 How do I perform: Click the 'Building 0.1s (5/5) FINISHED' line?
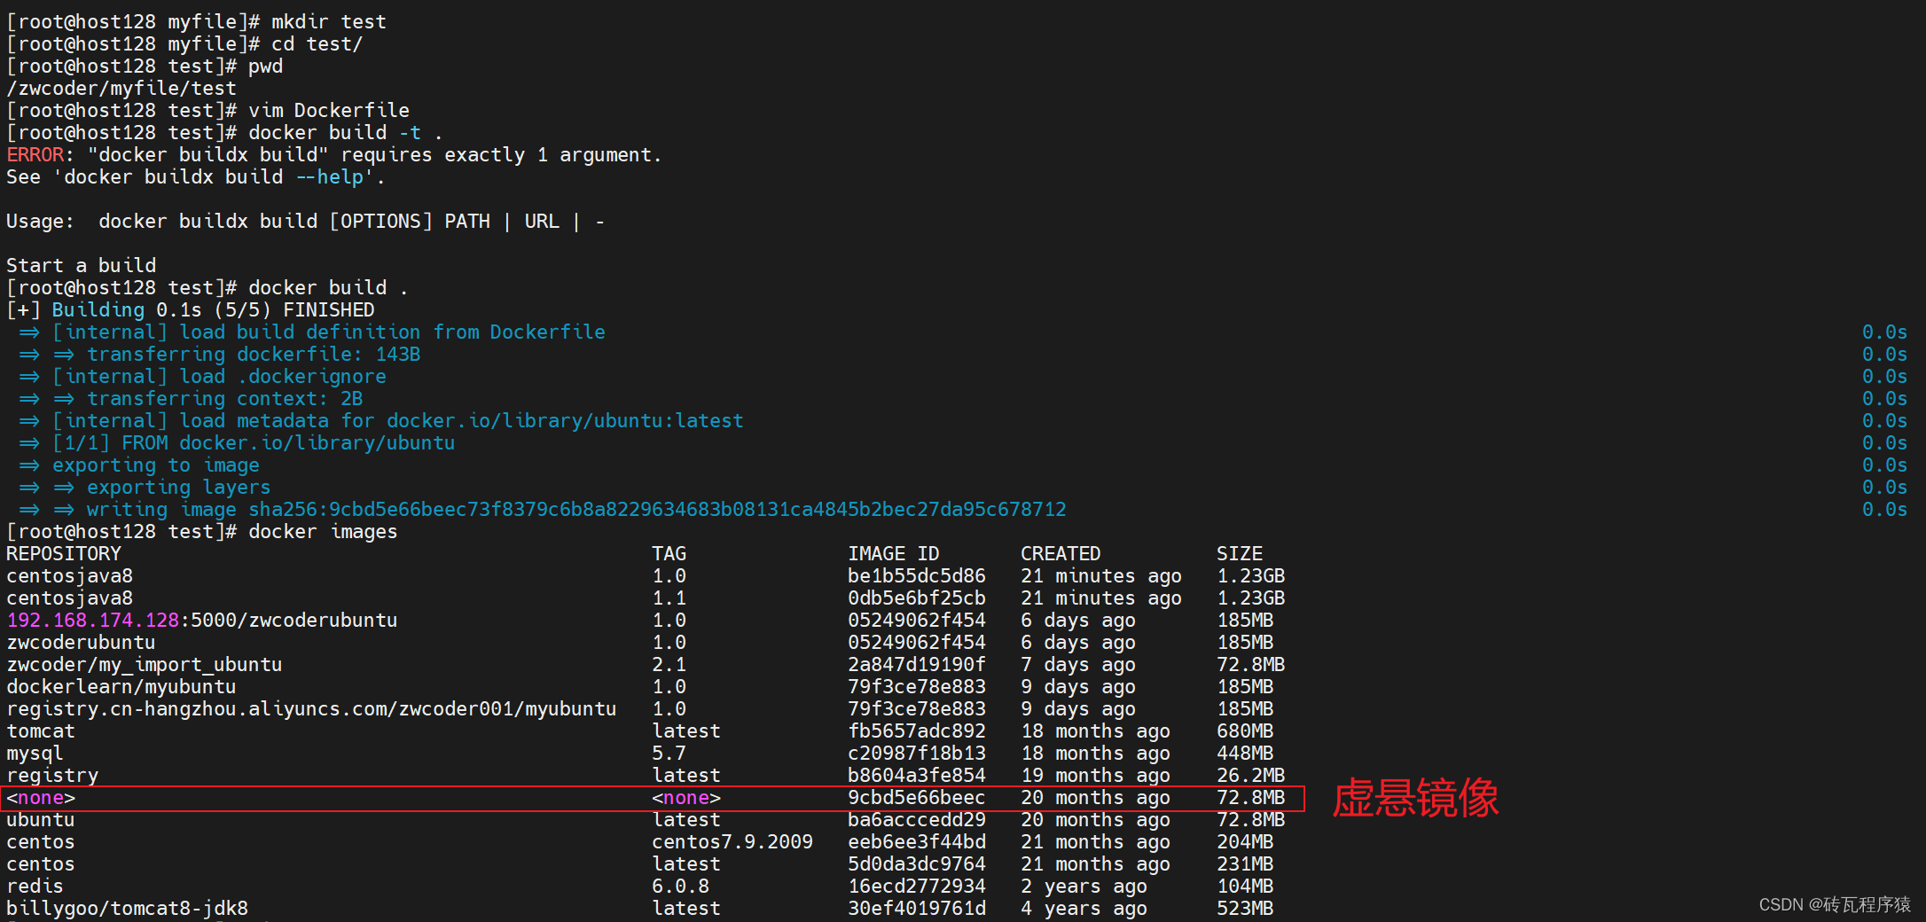[191, 309]
